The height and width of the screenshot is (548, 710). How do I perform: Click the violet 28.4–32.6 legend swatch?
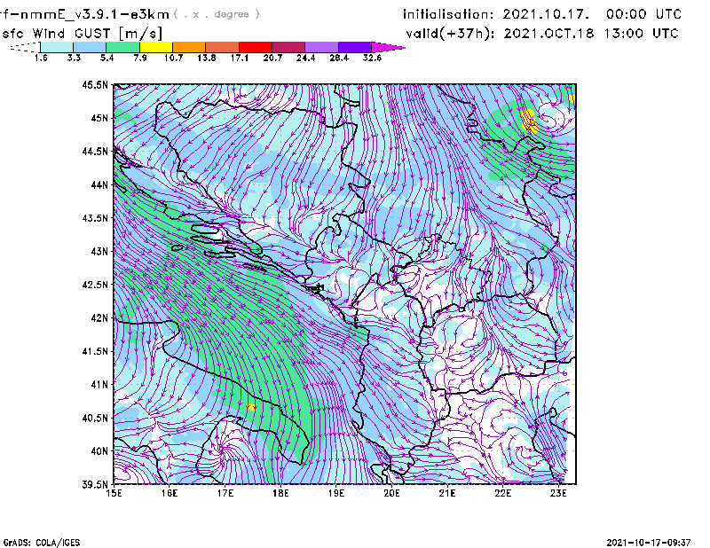[x=354, y=47]
